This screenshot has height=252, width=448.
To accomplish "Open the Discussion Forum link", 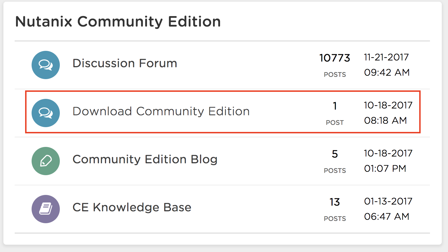I will 125,63.
